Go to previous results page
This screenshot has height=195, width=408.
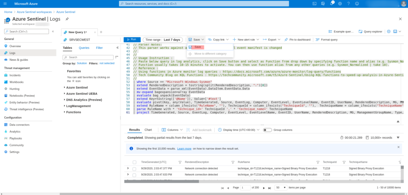pos(228,188)
